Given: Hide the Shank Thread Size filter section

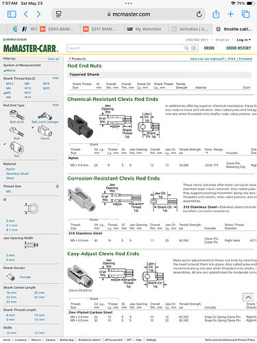Looking at the screenshot, I should click(56, 78).
